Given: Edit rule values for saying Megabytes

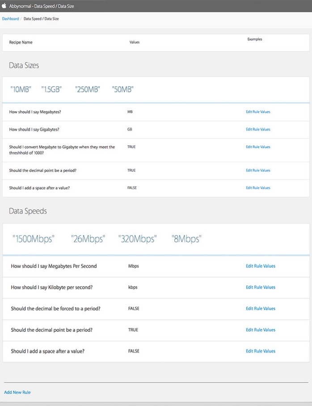Looking at the screenshot, I should coord(258,112).
